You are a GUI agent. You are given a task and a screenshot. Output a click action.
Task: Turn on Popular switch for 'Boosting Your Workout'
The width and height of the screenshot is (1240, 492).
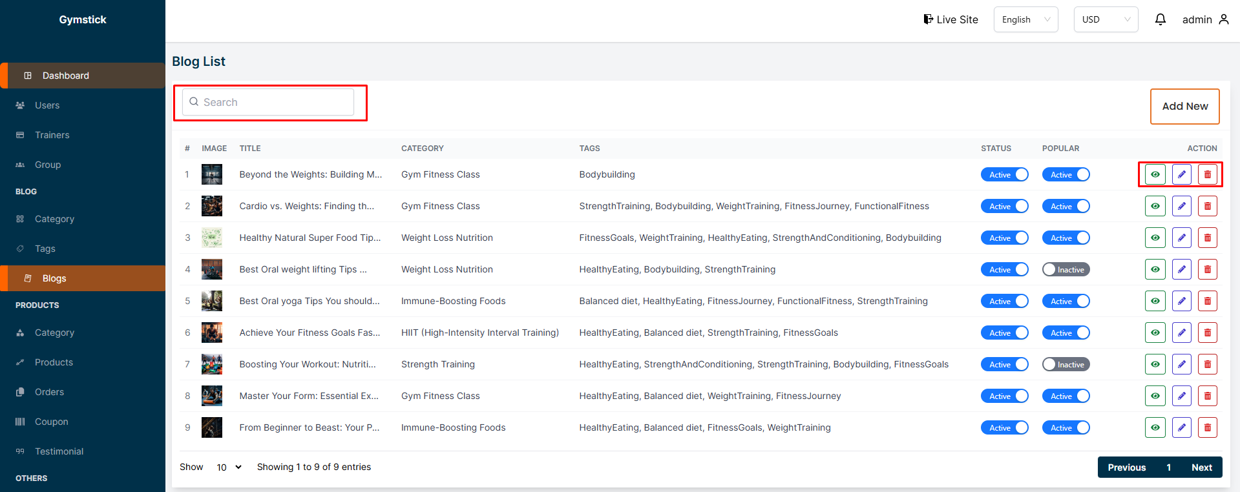(1066, 364)
